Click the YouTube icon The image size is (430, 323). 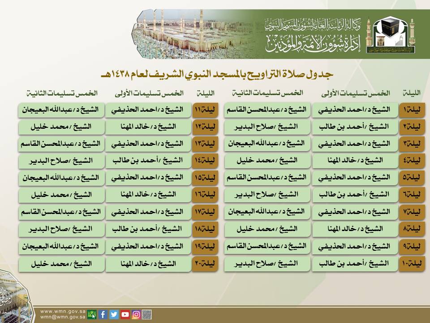[125, 314]
